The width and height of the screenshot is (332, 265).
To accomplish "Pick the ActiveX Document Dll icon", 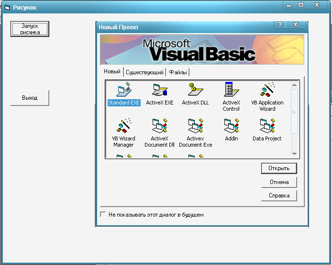I will pyautogui.click(x=160, y=126).
